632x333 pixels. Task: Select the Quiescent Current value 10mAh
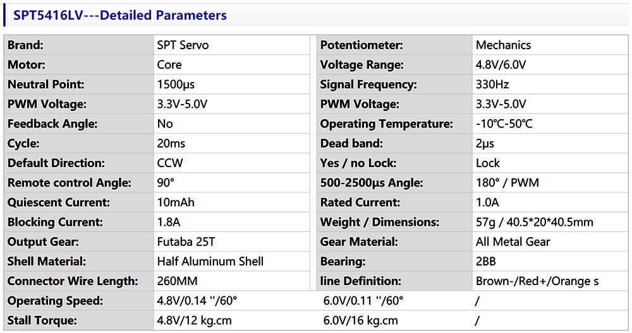tap(176, 202)
